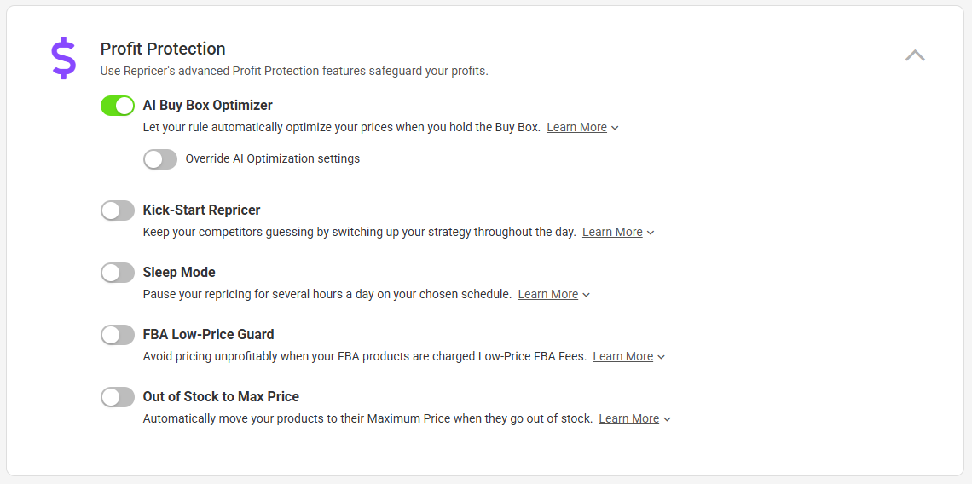Open Learn More for Kick-Start Repricer
The width and height of the screenshot is (972, 484).
pyautogui.click(x=612, y=233)
